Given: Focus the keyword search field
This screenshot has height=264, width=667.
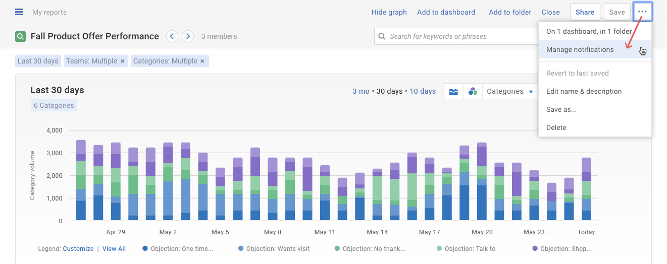Looking at the screenshot, I should tap(454, 36).
